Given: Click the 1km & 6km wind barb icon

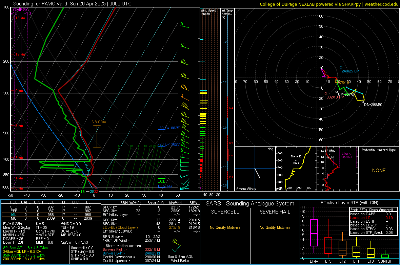Looking at the screenshot, I should click(x=176, y=245).
